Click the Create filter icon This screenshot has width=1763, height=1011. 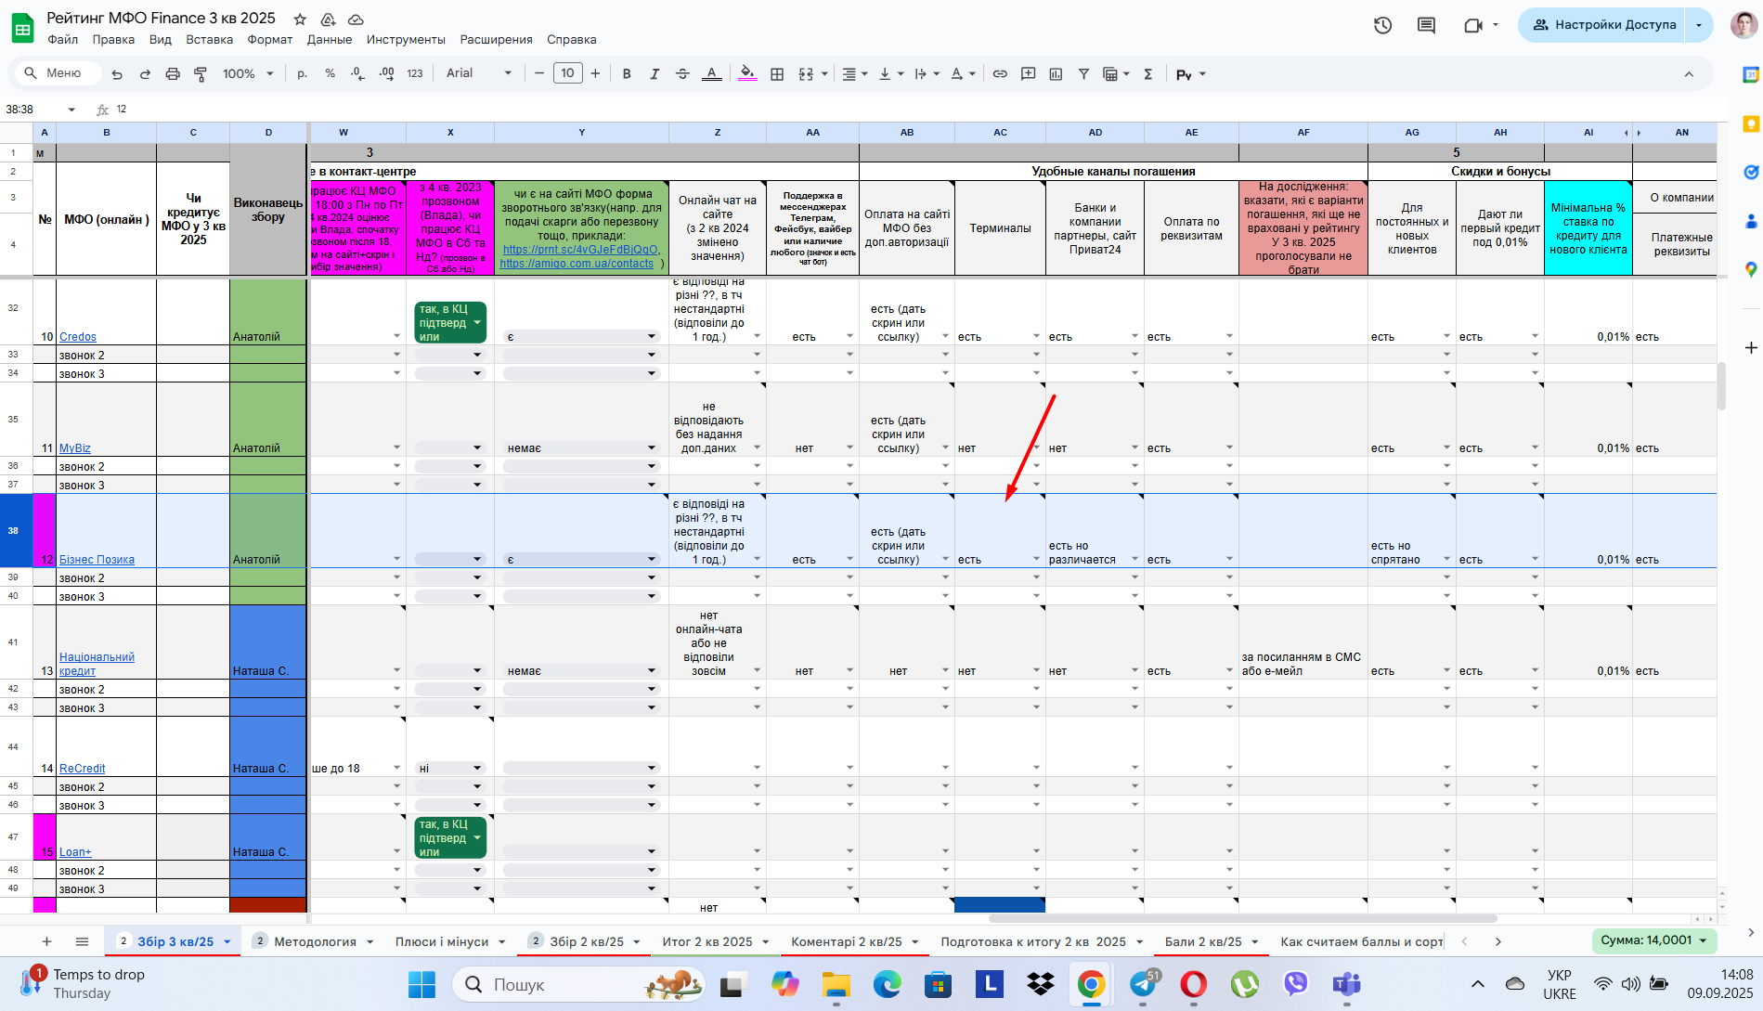pos(1083,74)
